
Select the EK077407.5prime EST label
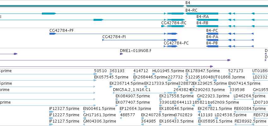(x=133, y=102)
